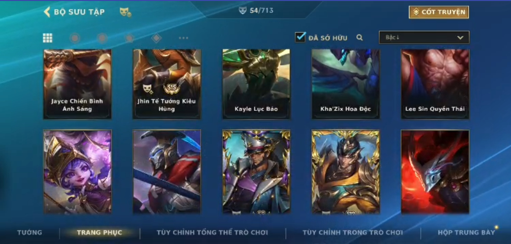Open Jhin Tể Tướng Kiêu Hùng skin
The image size is (511, 244).
(x=167, y=84)
